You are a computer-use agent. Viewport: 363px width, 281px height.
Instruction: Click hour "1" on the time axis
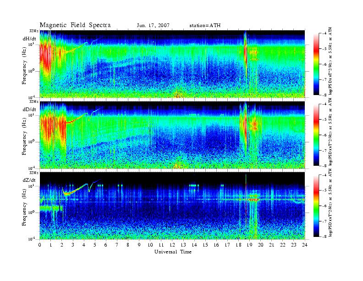click(51, 245)
